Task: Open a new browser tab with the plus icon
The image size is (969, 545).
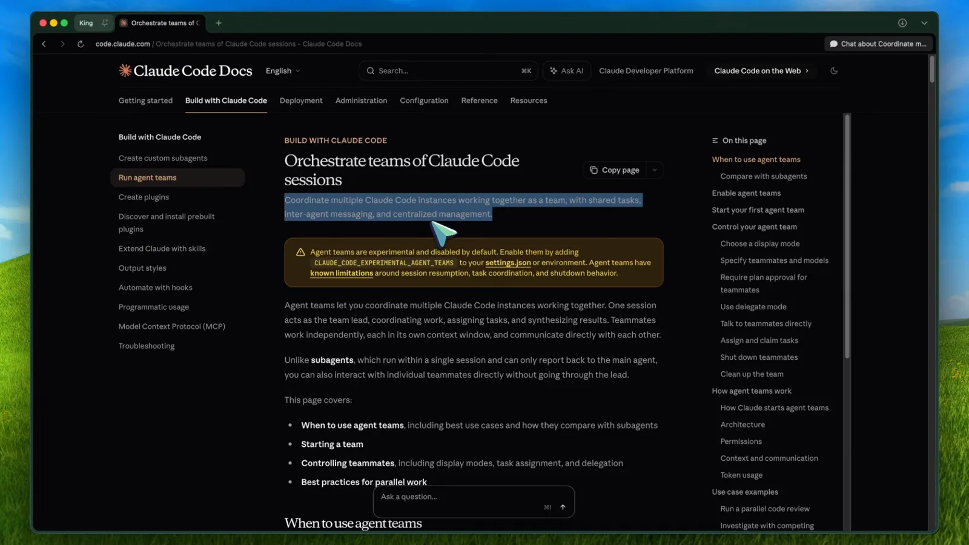Action: (x=219, y=23)
